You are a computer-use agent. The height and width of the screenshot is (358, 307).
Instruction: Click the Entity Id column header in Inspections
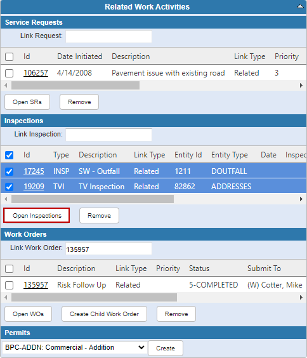point(188,155)
